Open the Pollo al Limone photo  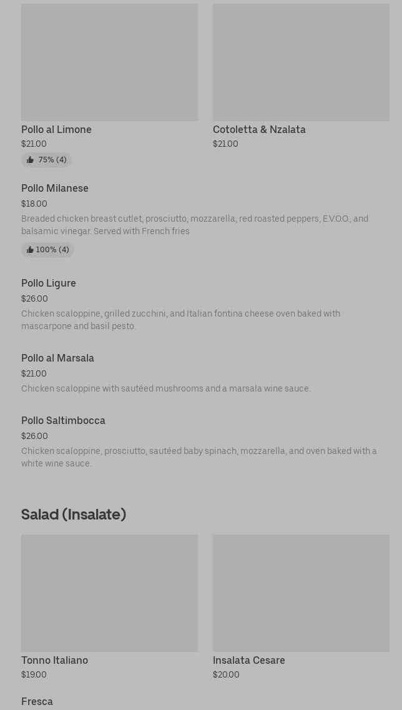(x=109, y=62)
